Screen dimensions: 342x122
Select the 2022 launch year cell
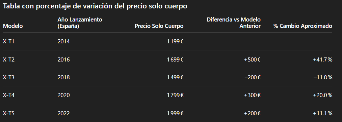(x=64, y=113)
